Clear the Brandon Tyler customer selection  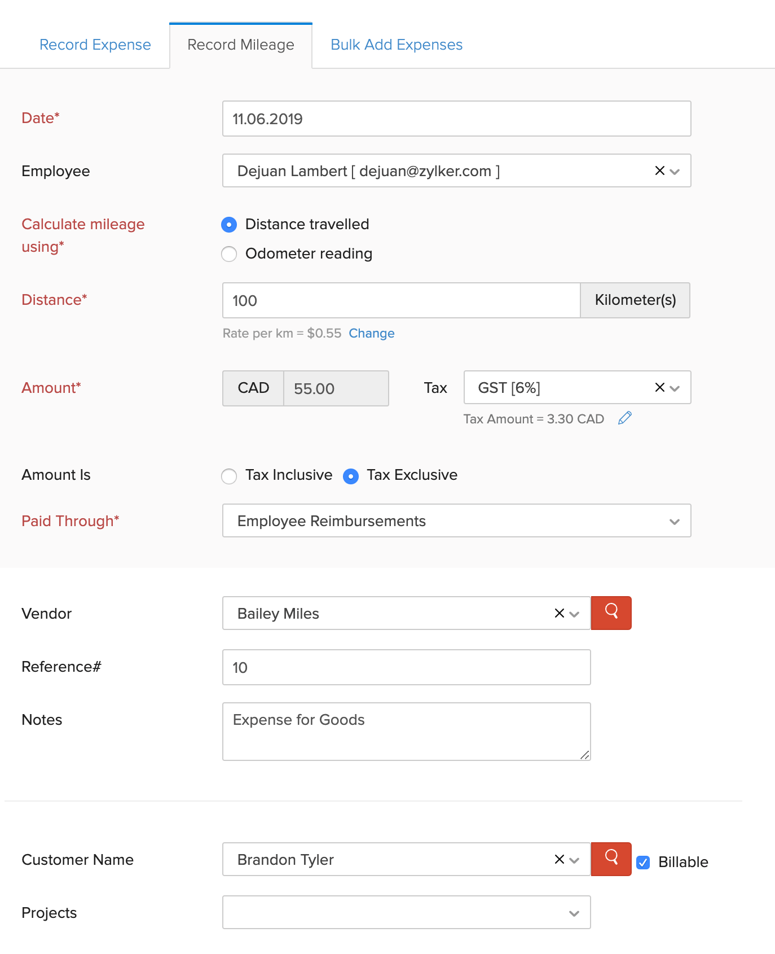point(559,860)
